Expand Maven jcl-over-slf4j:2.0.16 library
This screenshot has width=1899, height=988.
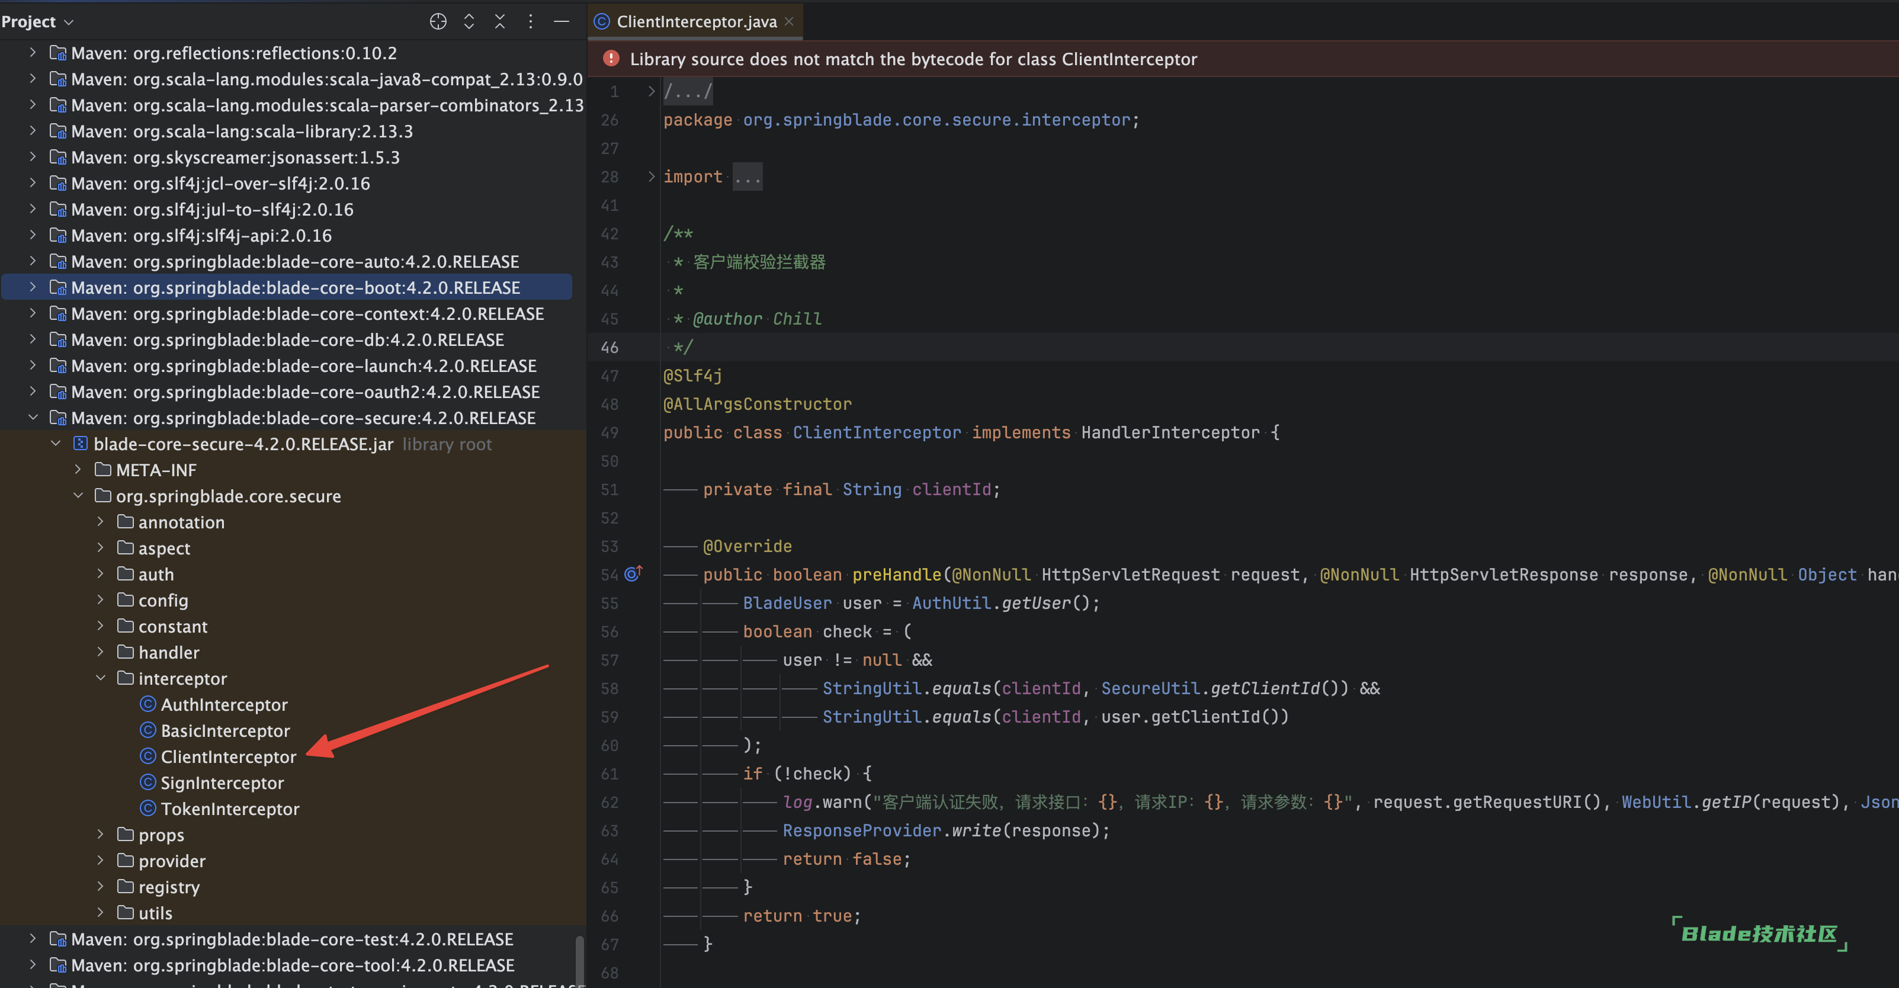[33, 183]
